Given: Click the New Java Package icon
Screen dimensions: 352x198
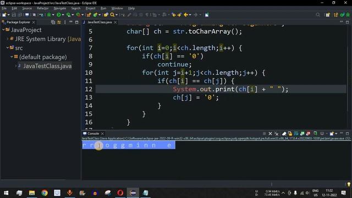Looking at the screenshot, I should [x=89, y=15].
